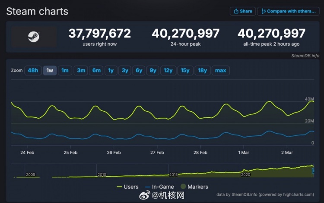Click the 1 Mar axis label
324x203 pixels.
coord(244,153)
